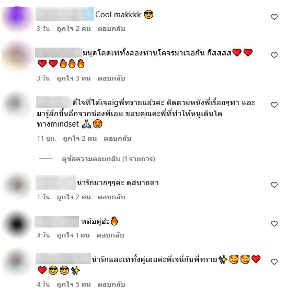Open the dark black profile avatar
The height and width of the screenshot is (295, 285).
17,224
